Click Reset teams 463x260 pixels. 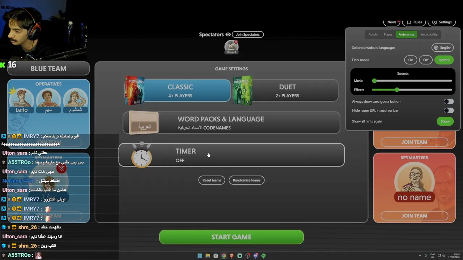click(212, 180)
